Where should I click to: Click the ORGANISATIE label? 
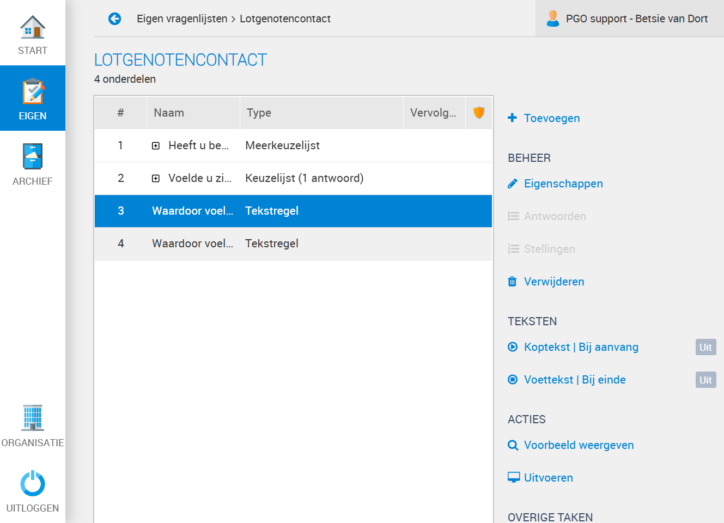click(33, 443)
